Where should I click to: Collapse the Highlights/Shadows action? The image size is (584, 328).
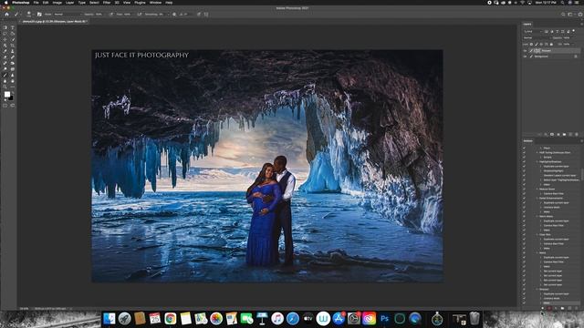tap(537, 162)
